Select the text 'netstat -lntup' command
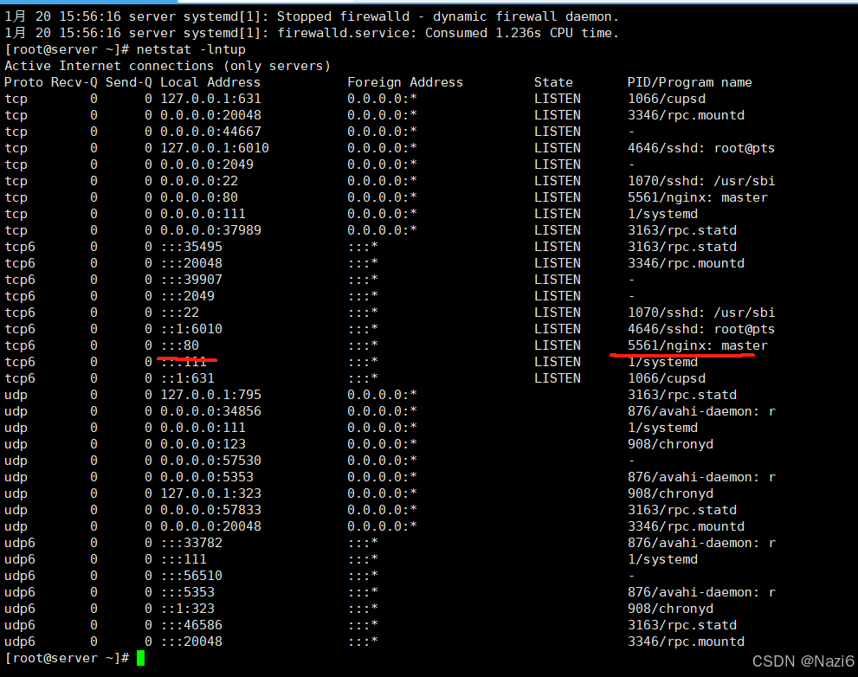Image resolution: width=858 pixels, height=677 pixels. pyautogui.click(x=191, y=49)
